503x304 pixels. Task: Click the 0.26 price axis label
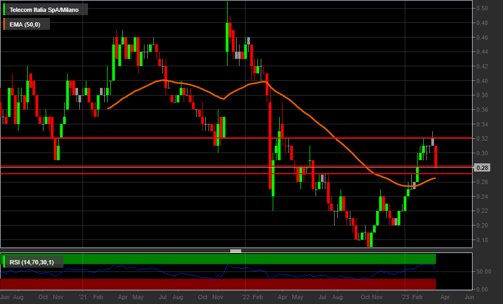tap(482, 182)
